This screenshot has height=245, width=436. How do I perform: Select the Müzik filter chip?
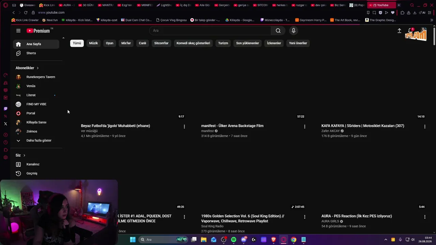point(93,43)
